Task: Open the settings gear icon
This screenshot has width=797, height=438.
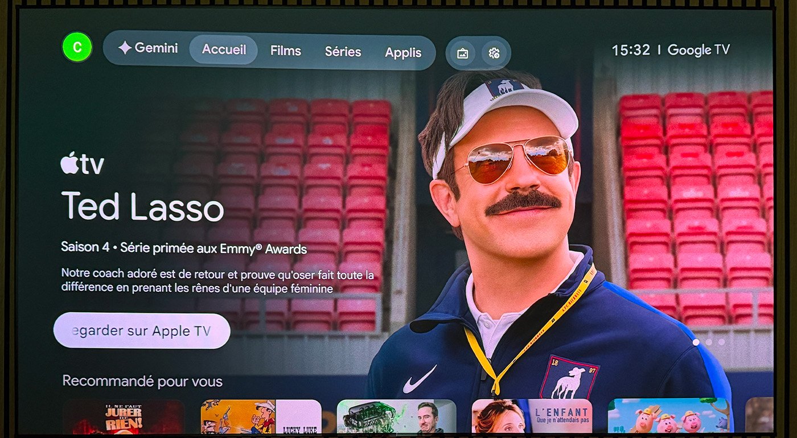Action: [494, 53]
